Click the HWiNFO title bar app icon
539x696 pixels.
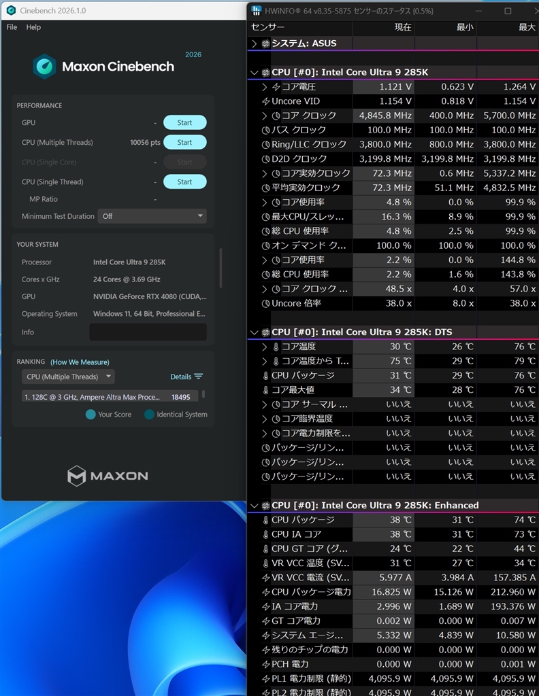click(257, 11)
